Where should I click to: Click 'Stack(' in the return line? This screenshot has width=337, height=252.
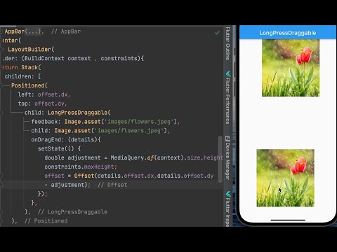(x=31, y=68)
